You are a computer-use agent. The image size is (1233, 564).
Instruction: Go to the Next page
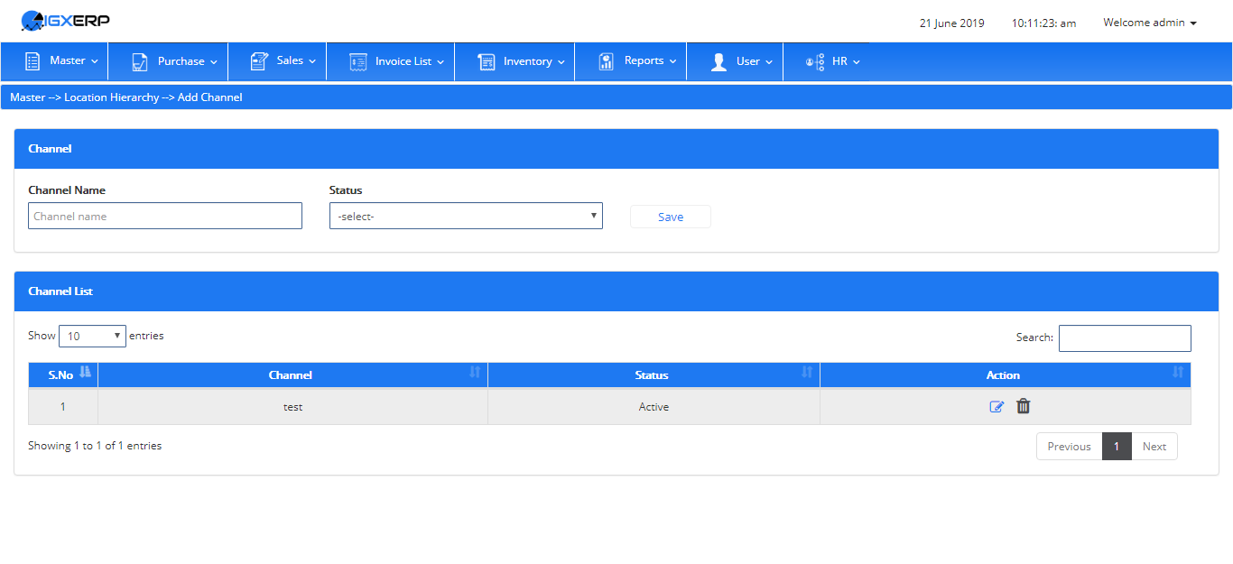point(1154,447)
